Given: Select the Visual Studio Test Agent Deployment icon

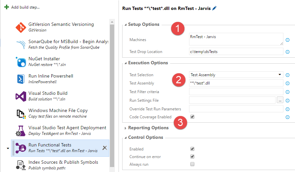Looking at the screenshot, I should 21,131.
